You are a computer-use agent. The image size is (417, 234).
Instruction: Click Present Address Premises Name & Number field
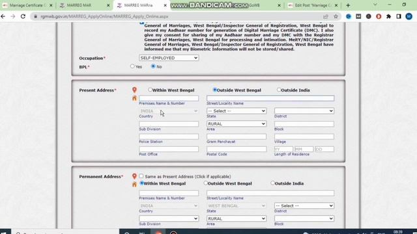coord(169,98)
